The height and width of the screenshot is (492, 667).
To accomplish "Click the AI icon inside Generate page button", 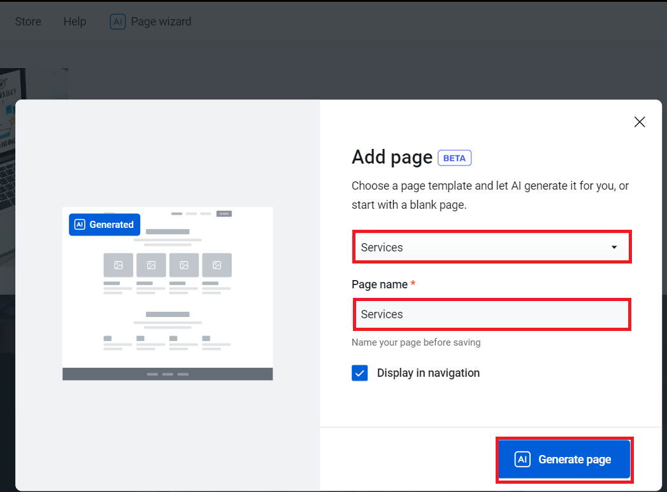I will 522,460.
